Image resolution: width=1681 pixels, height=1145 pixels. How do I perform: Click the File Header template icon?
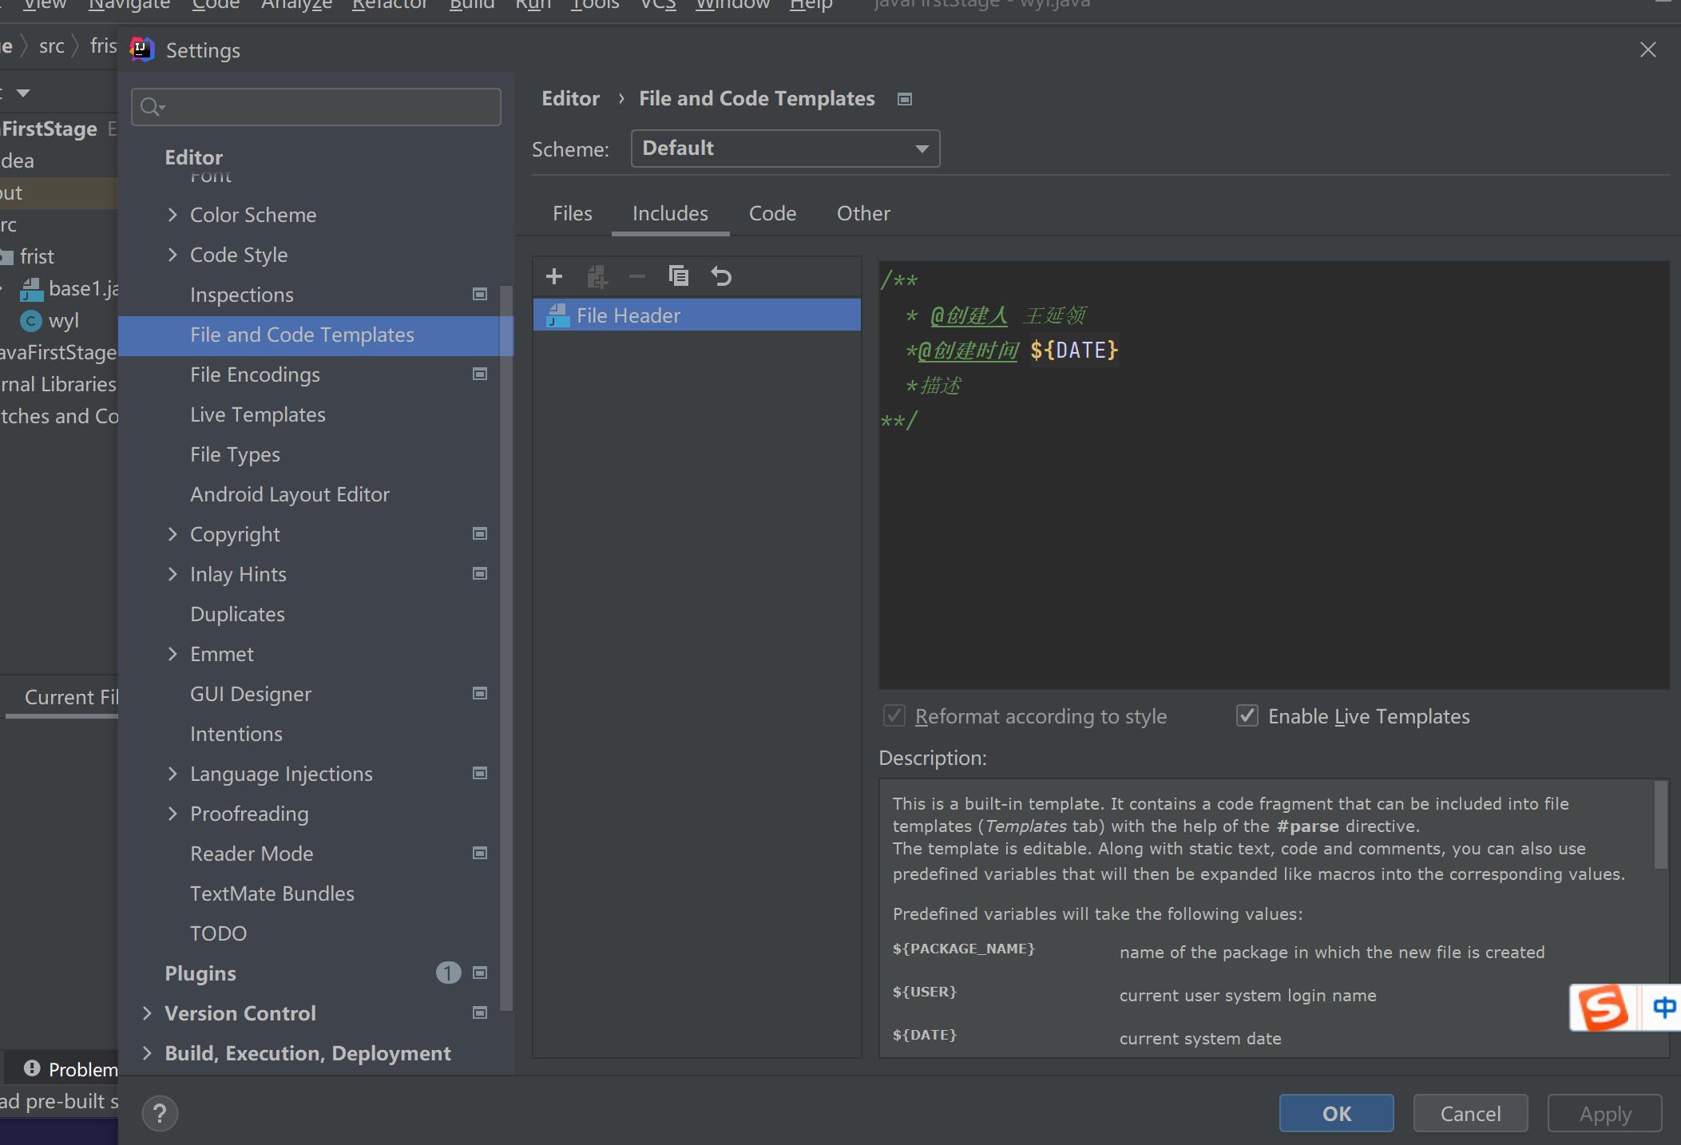click(557, 314)
